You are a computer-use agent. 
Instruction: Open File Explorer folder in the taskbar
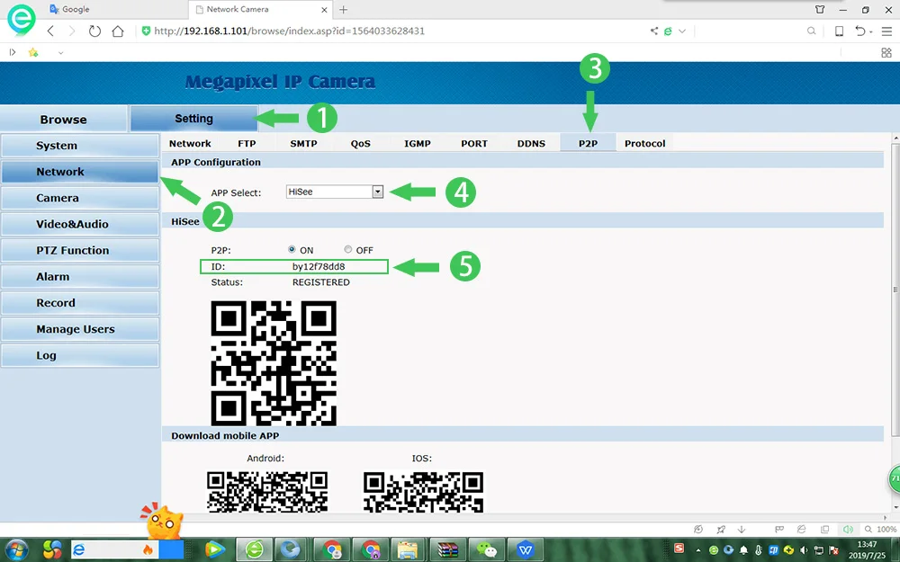[x=408, y=550]
